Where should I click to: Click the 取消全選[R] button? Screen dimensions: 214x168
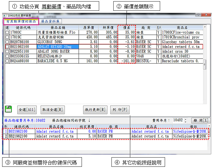[52, 110]
